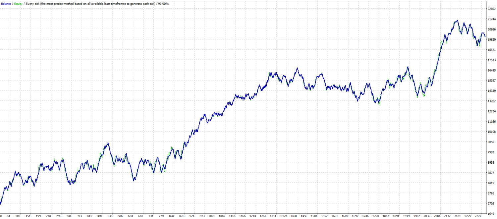Click the 1214 x-axis tick label
The image size is (497, 219).
tap(253, 216)
